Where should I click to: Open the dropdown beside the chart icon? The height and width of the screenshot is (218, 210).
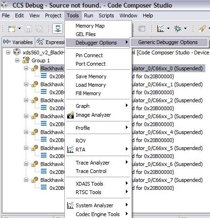click(x=168, y=29)
